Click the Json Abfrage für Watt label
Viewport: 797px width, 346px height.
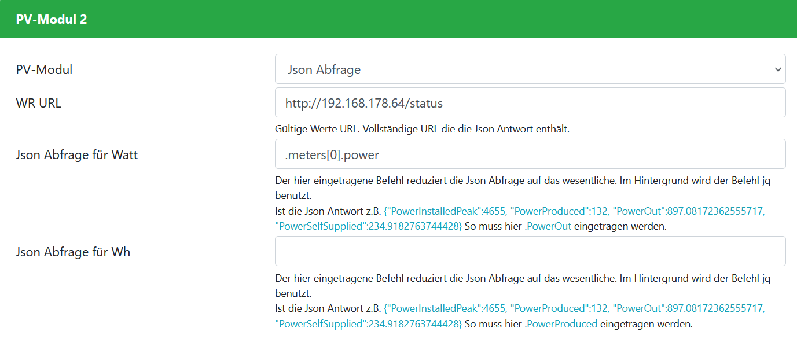point(76,154)
